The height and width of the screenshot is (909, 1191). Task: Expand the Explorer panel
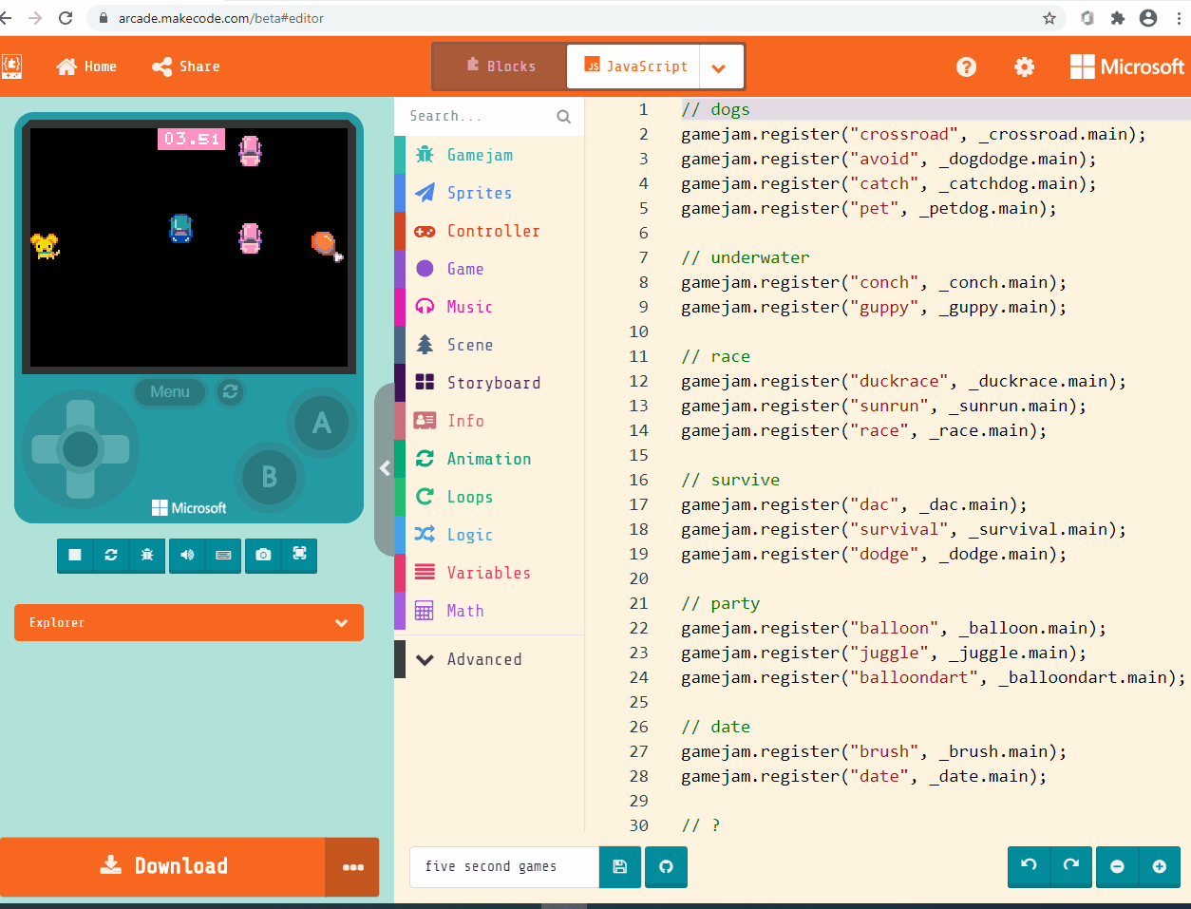tap(189, 623)
